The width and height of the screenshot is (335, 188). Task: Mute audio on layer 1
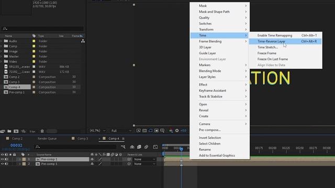pos(6,159)
